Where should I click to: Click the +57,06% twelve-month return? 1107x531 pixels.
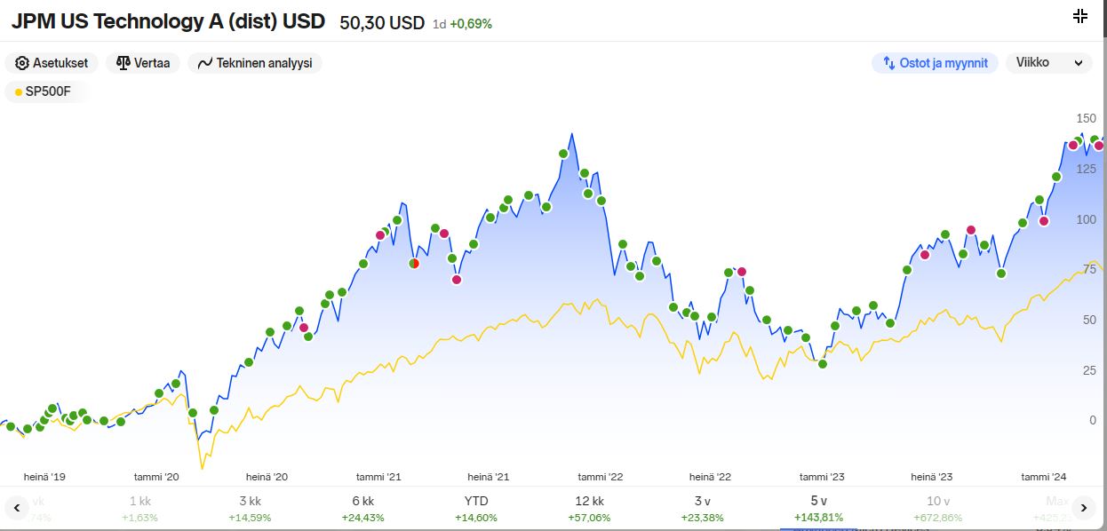tap(588, 518)
